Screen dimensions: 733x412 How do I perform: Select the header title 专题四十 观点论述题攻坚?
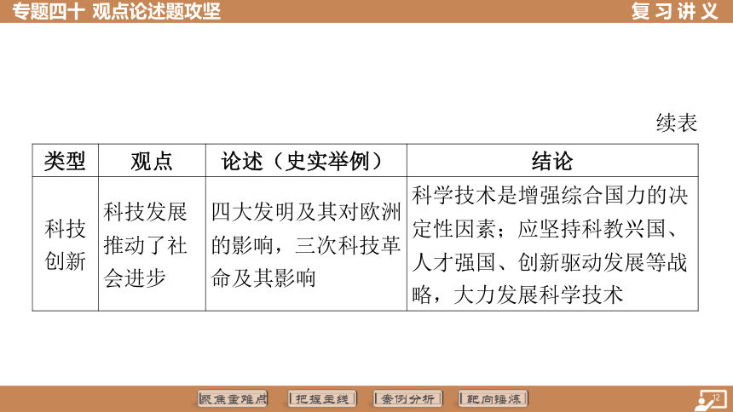tap(117, 11)
